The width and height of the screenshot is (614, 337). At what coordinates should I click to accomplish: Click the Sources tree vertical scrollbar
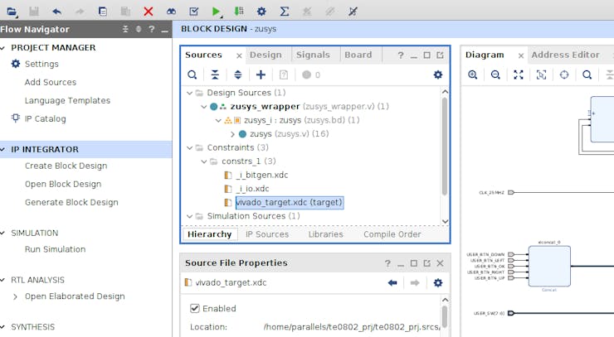pyautogui.click(x=445, y=147)
